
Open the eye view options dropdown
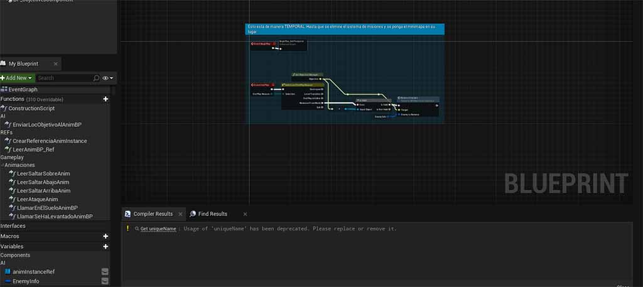coord(108,78)
